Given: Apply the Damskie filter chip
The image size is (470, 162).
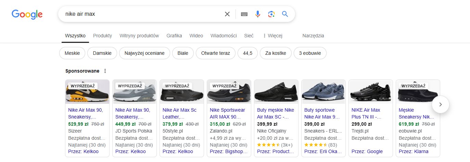Looking at the screenshot, I should click(102, 53).
